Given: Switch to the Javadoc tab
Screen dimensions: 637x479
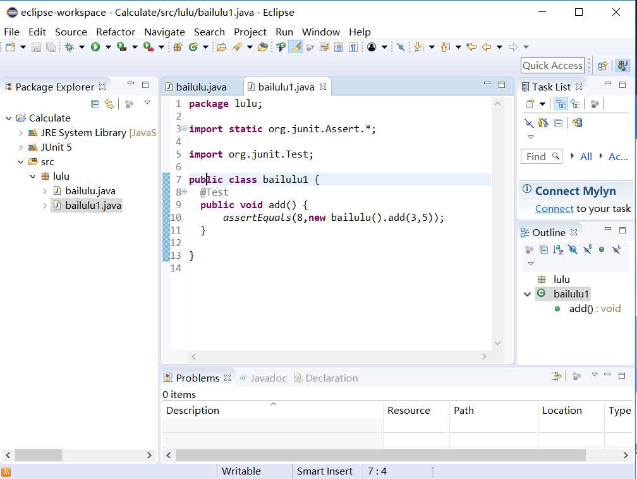Looking at the screenshot, I should click(264, 378).
